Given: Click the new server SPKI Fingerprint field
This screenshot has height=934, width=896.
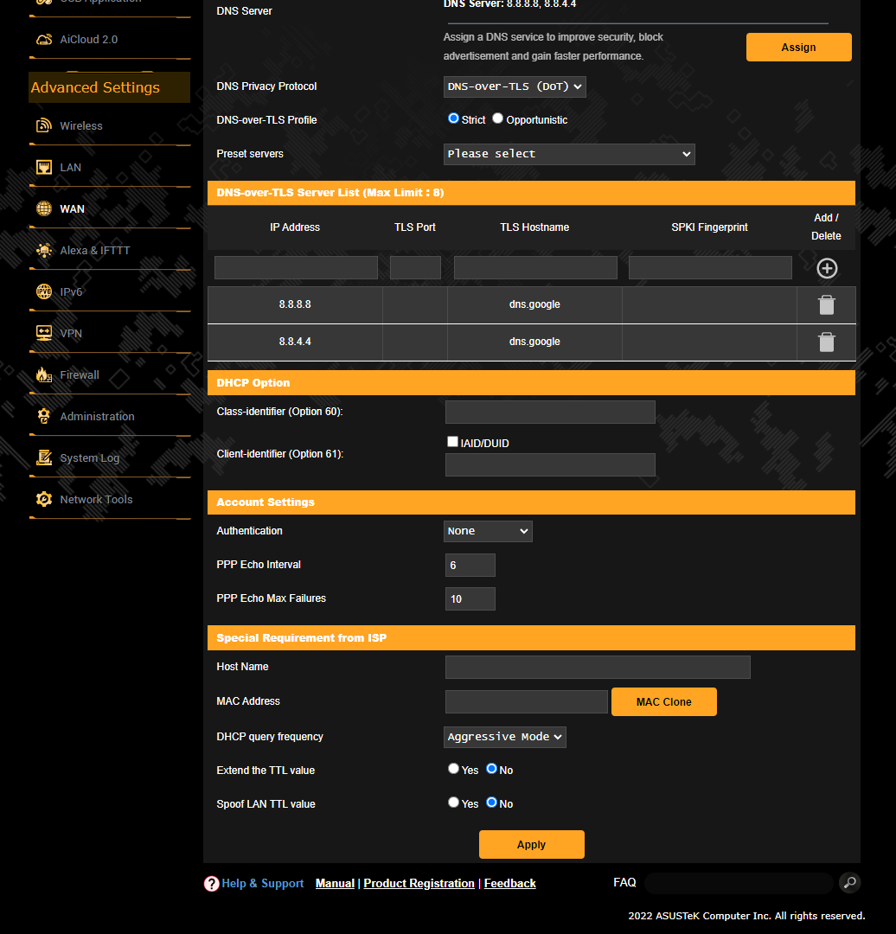Looking at the screenshot, I should click(710, 268).
